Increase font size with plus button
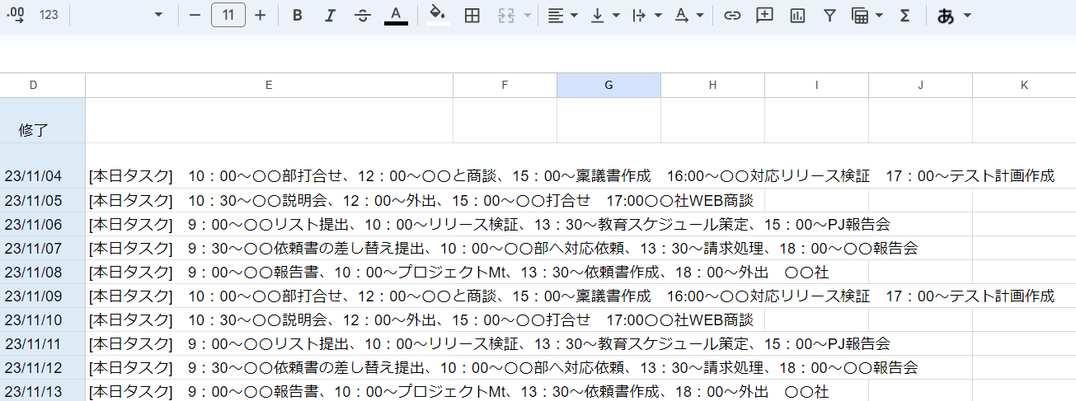 [261, 15]
